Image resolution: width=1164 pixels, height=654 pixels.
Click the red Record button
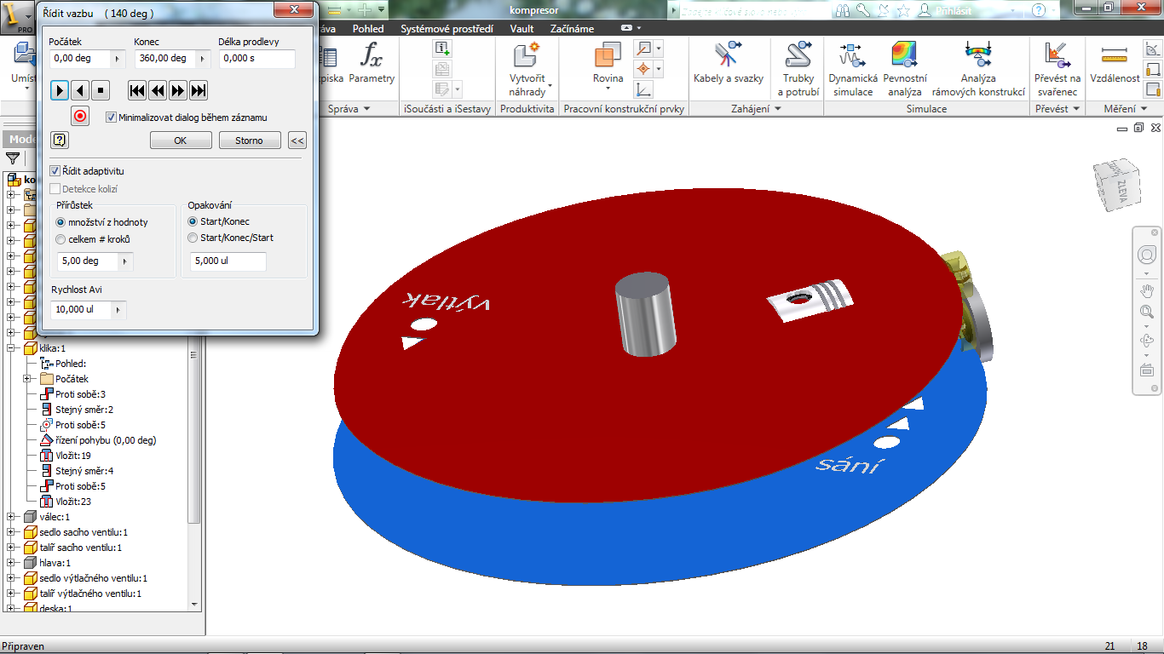80,116
